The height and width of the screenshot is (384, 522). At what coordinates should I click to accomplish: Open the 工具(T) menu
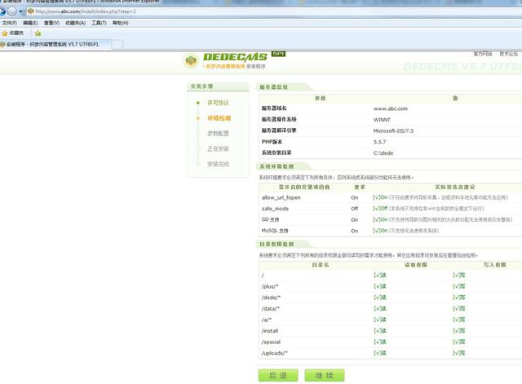click(100, 23)
